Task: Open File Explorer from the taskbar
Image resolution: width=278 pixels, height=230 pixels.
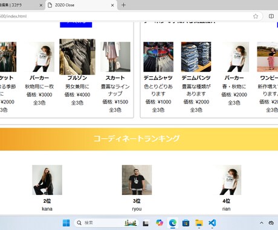Action: pyautogui.click(x=199, y=223)
